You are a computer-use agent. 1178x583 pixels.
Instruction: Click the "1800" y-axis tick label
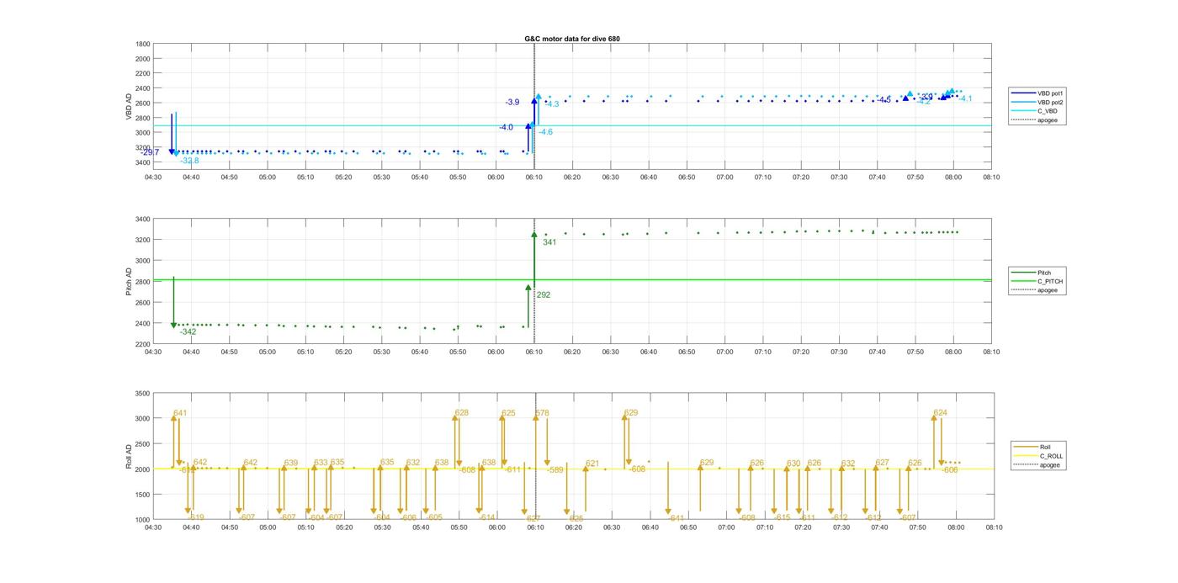coord(142,44)
